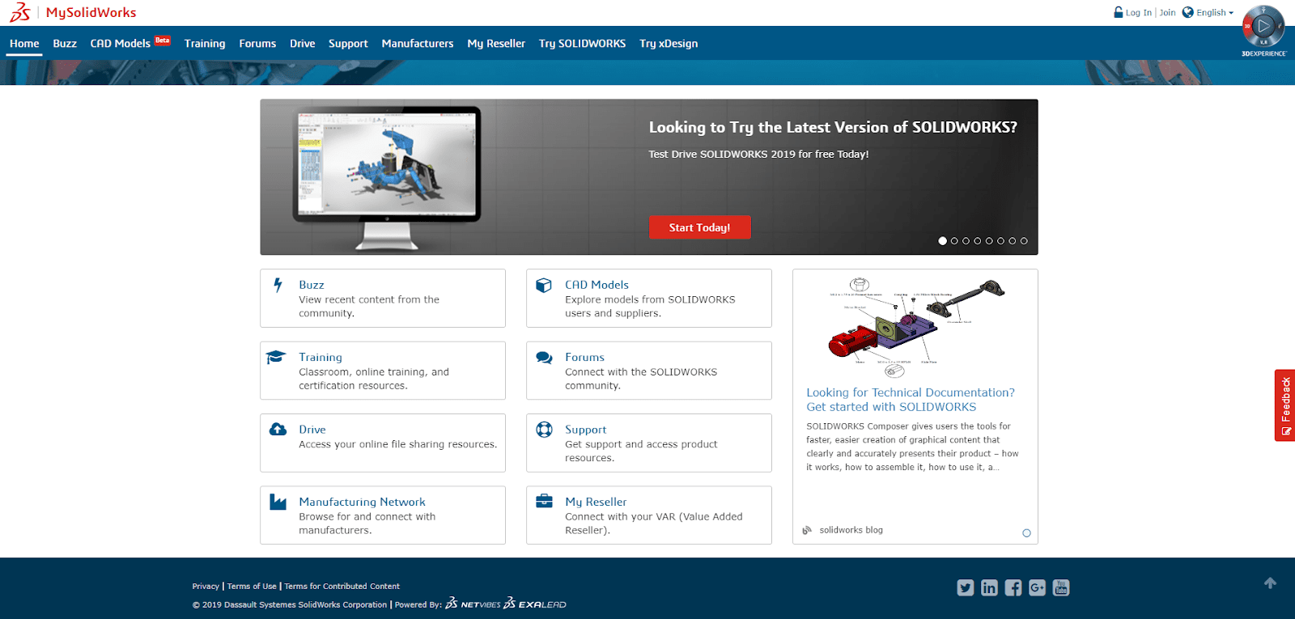Go to the Home nav tab

[x=24, y=44]
